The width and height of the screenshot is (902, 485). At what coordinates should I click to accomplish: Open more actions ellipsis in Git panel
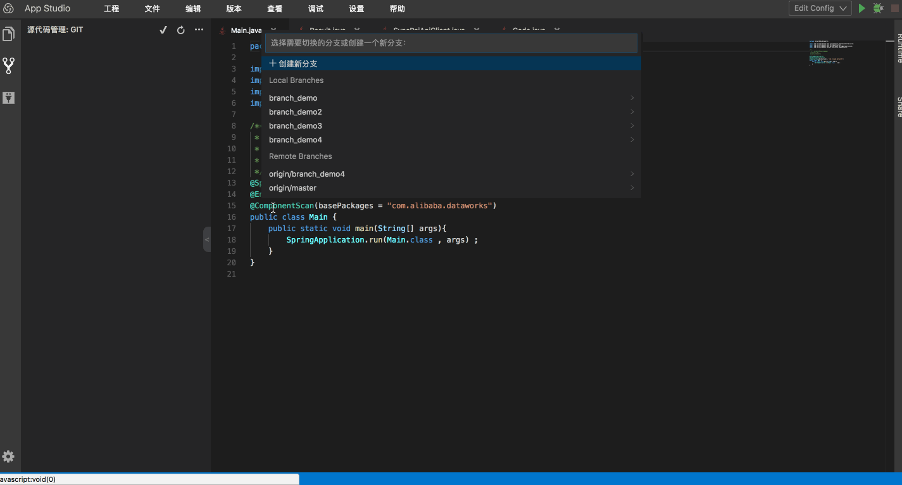click(199, 30)
